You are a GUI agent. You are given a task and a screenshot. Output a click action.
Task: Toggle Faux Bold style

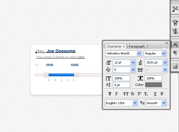pos(110,94)
